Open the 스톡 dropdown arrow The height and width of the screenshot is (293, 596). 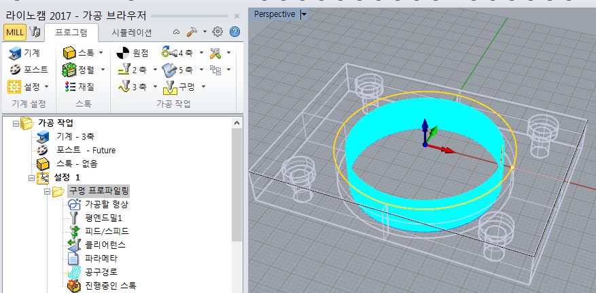[x=101, y=52]
